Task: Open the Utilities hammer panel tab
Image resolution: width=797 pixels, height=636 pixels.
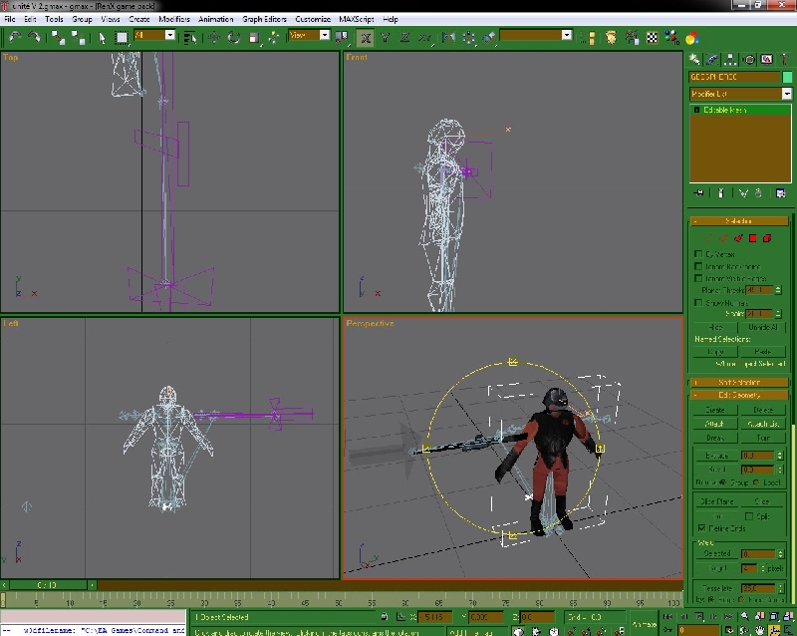Action: pyautogui.click(x=786, y=59)
